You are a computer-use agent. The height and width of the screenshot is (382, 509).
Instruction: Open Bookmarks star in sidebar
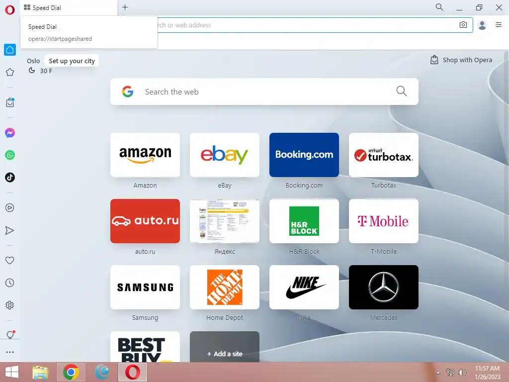tap(10, 72)
